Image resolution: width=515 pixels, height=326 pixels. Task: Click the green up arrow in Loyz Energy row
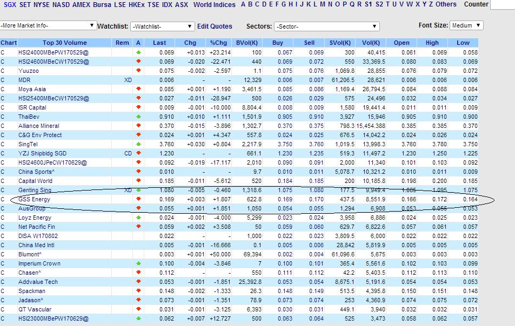pos(138,218)
